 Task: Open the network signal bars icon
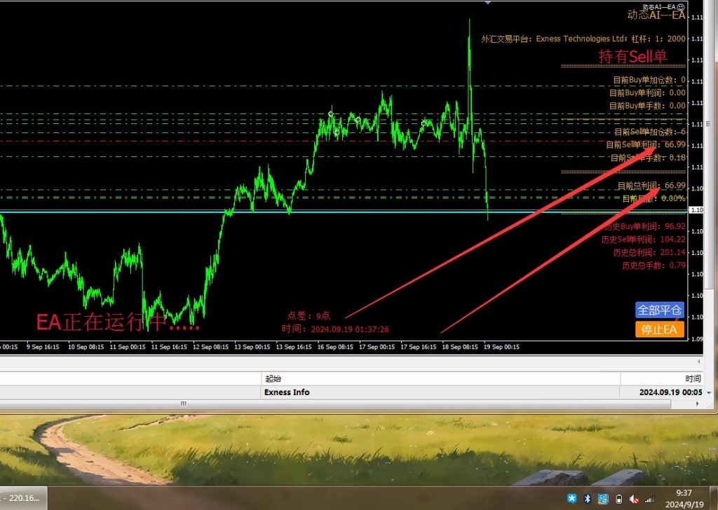pos(650,499)
